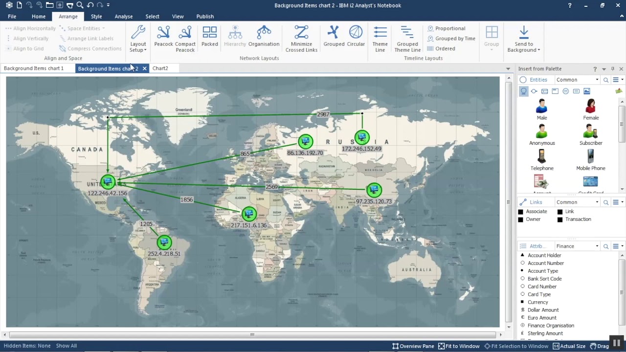The width and height of the screenshot is (626, 352).
Task: Click the print icon in quick access toolbar
Action: tap(70, 5)
